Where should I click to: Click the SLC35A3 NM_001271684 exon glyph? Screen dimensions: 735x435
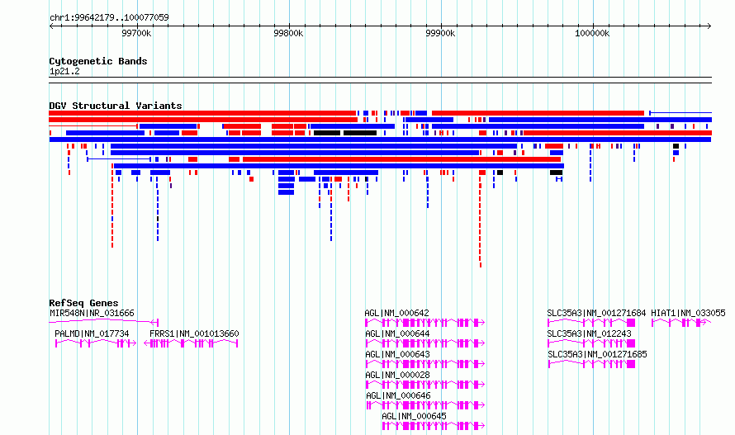pyautogui.click(x=591, y=323)
